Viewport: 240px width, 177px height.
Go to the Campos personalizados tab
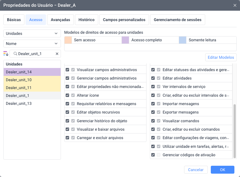124,20
